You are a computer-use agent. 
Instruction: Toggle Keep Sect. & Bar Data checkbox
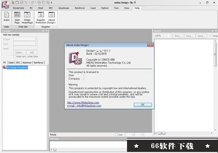(x=15, y=56)
